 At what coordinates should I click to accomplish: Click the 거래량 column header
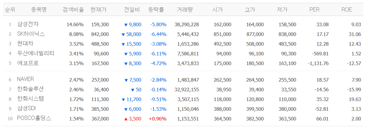[x=185, y=9]
